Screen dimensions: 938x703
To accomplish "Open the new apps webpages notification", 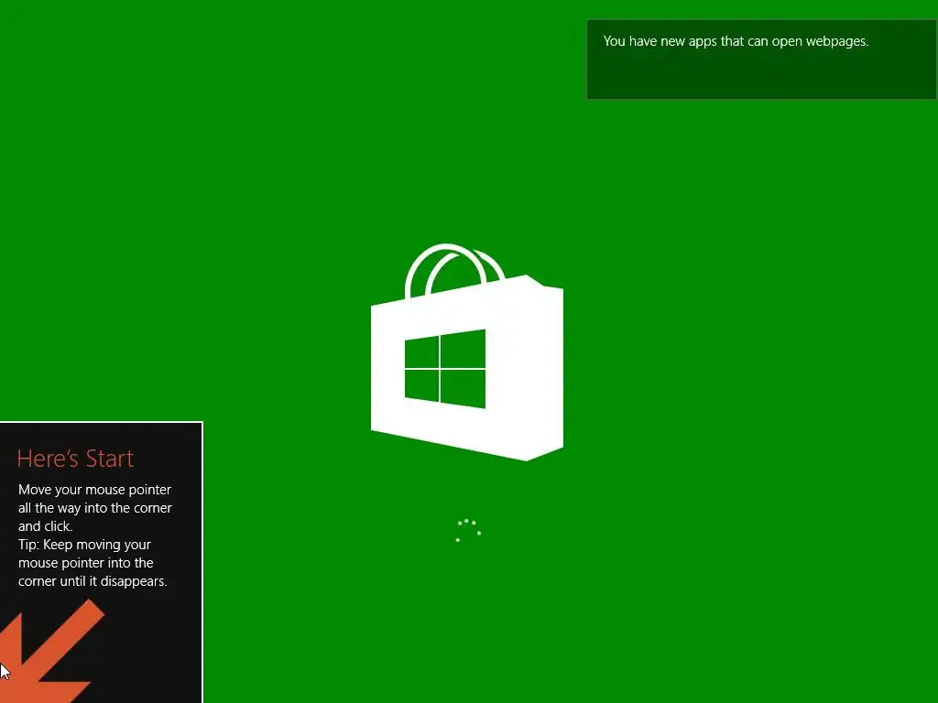I will pos(761,59).
